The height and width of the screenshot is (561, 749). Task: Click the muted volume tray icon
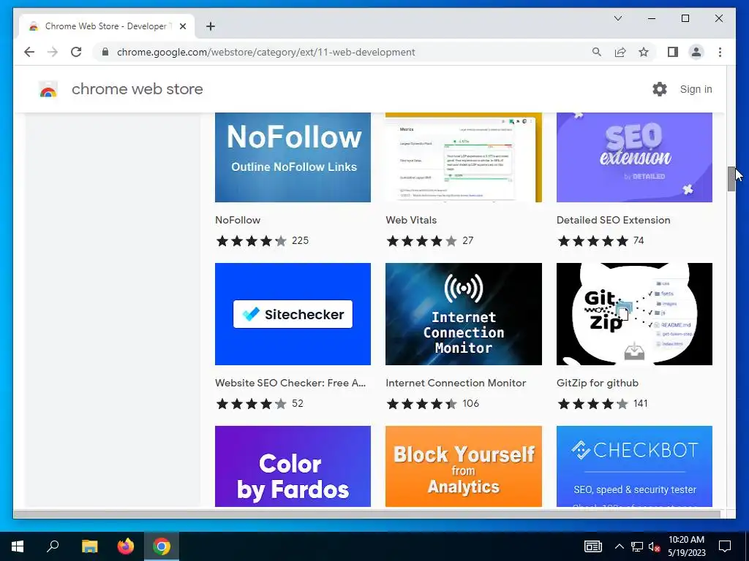pos(654,546)
